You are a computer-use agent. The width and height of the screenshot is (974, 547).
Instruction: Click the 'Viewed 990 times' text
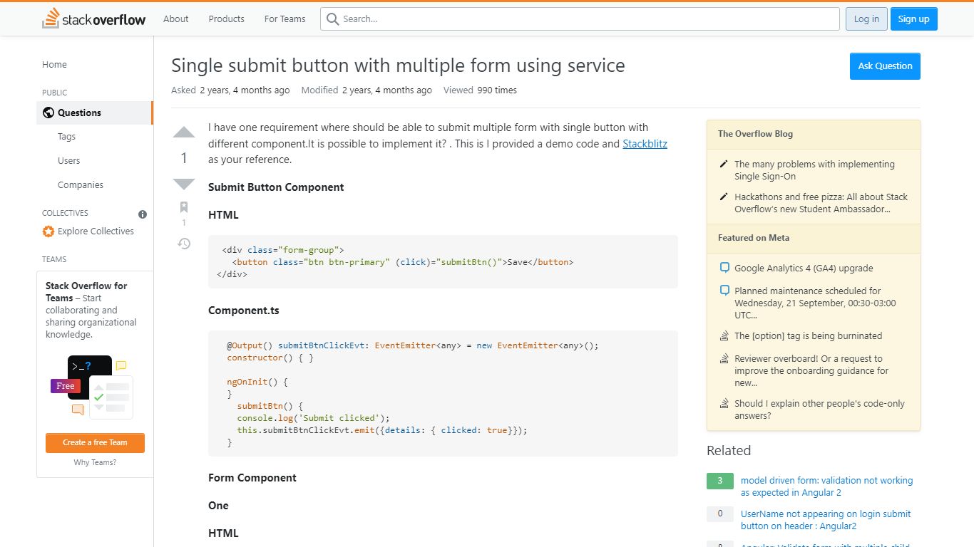coord(480,90)
